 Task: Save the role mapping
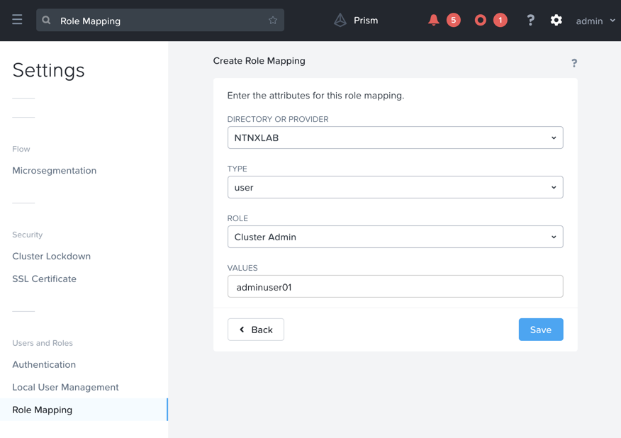[x=541, y=330]
